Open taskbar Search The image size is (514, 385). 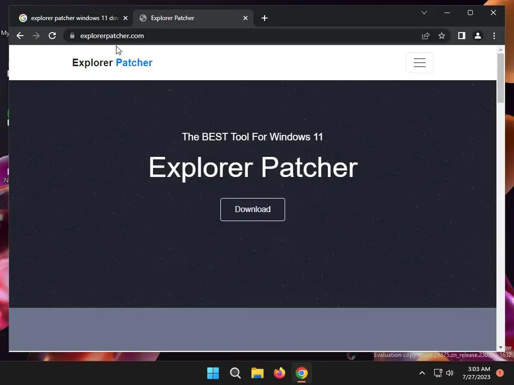[235, 373]
